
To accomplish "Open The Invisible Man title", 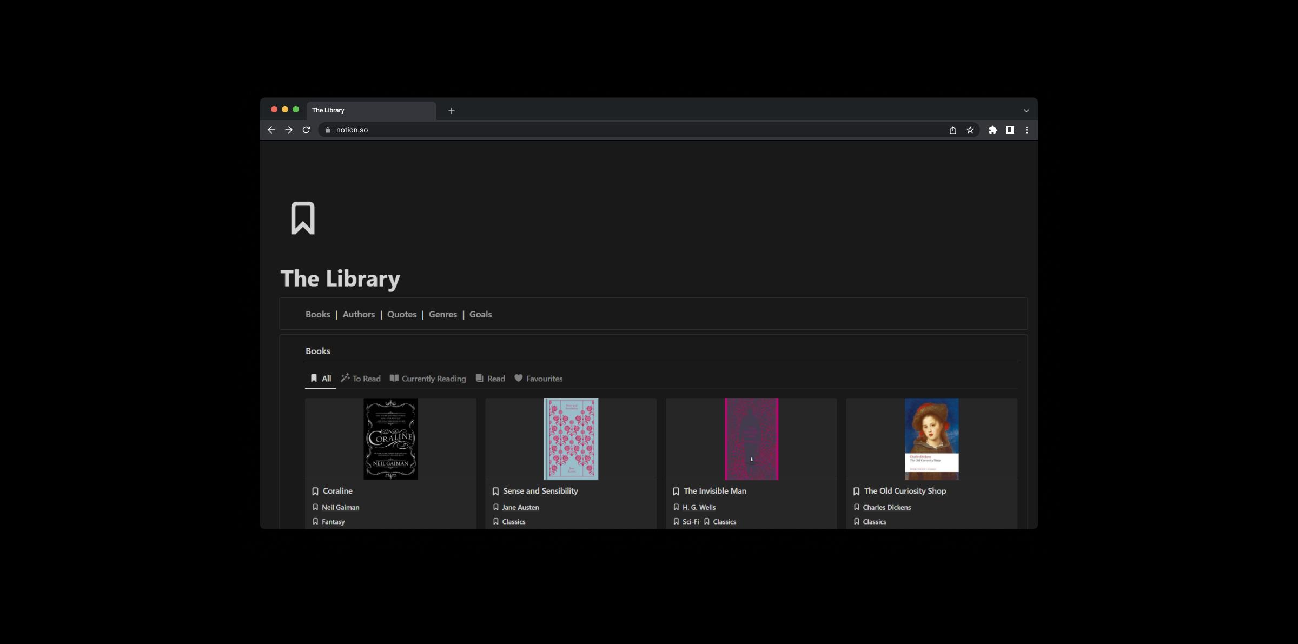I will pyautogui.click(x=715, y=491).
